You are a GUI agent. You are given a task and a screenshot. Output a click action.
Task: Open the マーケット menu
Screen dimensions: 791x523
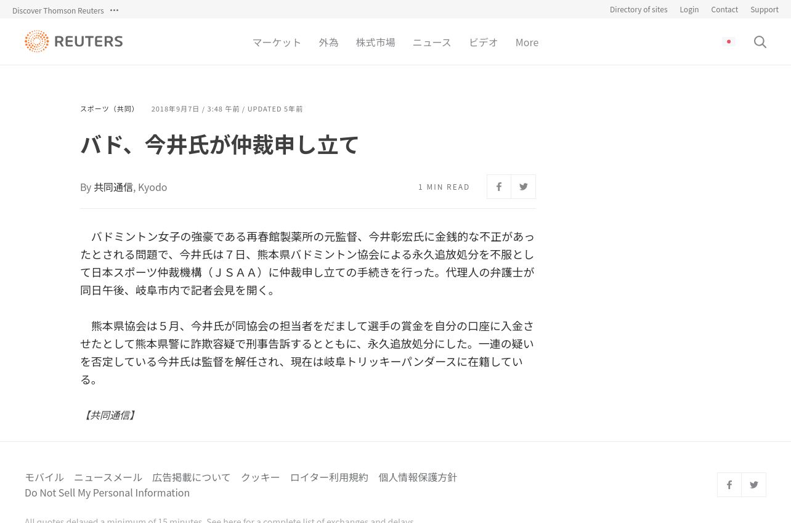pos(277,42)
